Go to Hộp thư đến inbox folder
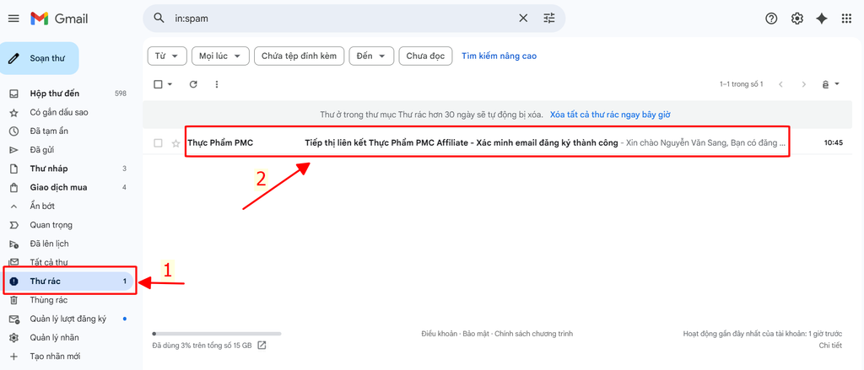This screenshot has width=864, height=370. 54,94
